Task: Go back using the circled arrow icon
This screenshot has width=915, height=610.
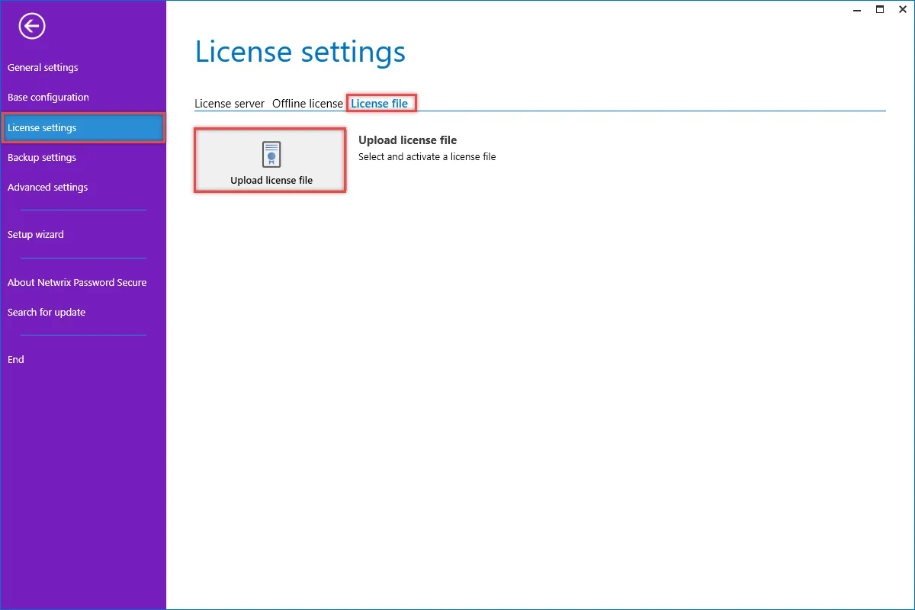Action: (32, 27)
